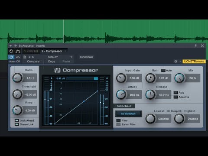Click the Threshold knob
Image resolution: width=208 pixels, height=156 pixels.
click(17, 94)
